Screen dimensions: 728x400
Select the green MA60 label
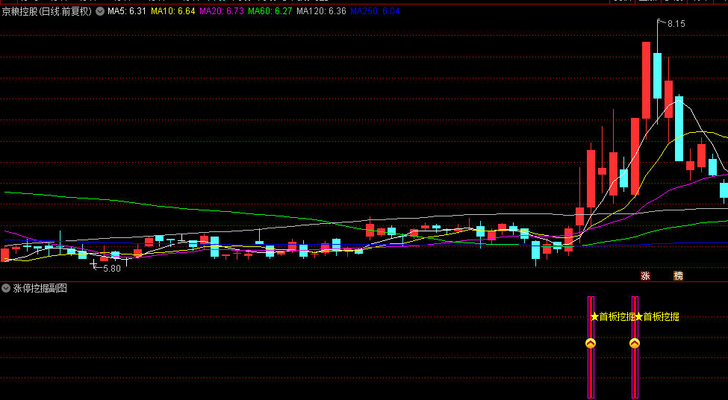(x=270, y=12)
